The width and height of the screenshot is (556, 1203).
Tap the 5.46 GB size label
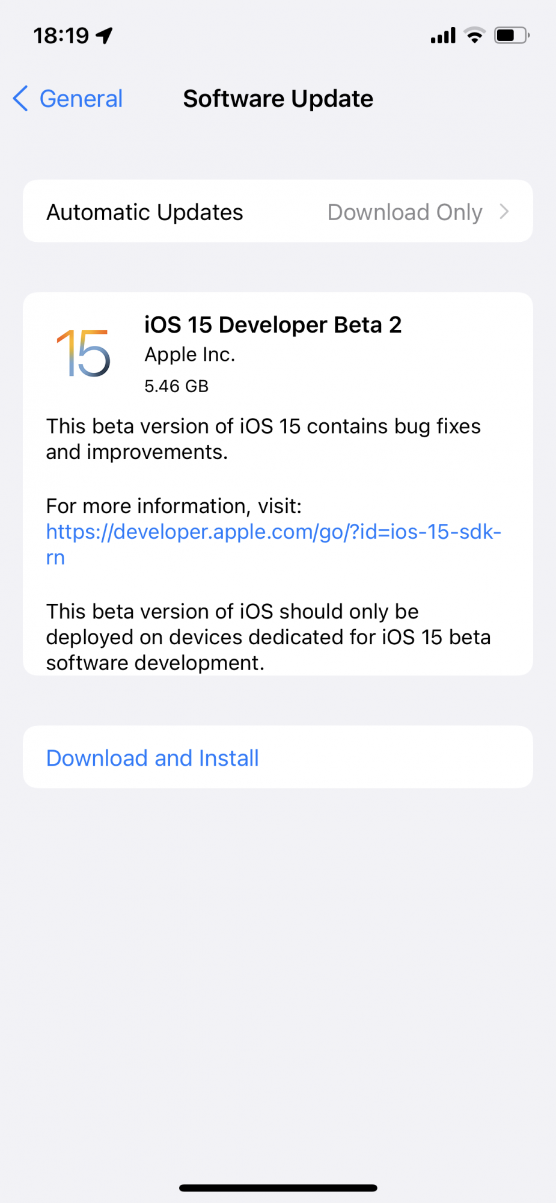[176, 386]
